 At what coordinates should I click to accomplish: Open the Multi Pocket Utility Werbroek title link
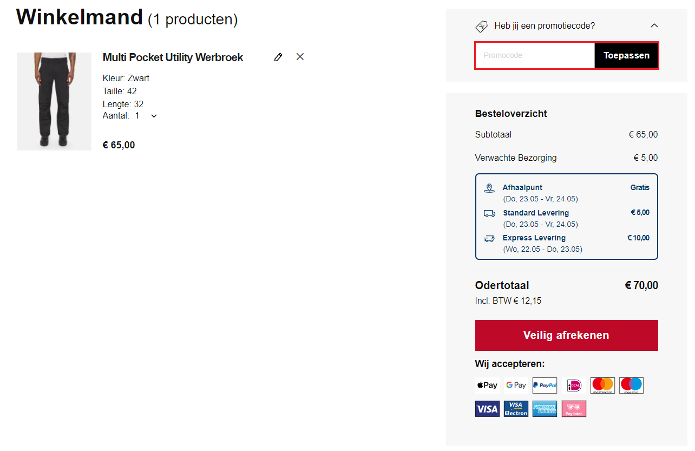[x=173, y=57]
